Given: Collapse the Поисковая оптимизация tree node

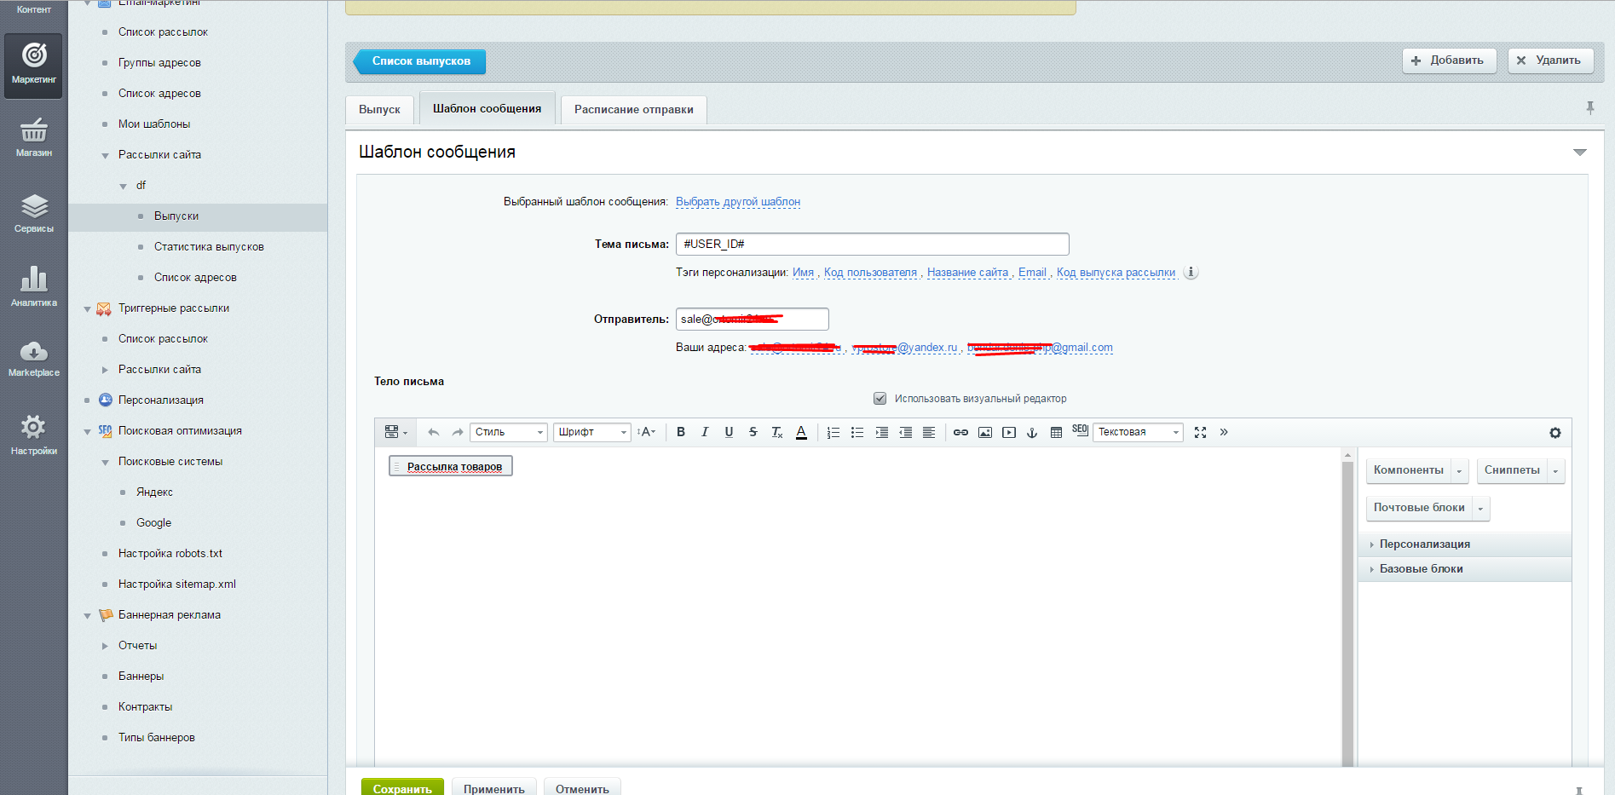Looking at the screenshot, I should coord(87,431).
